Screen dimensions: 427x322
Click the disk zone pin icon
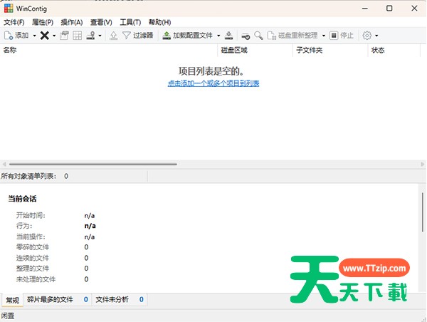[90, 36]
